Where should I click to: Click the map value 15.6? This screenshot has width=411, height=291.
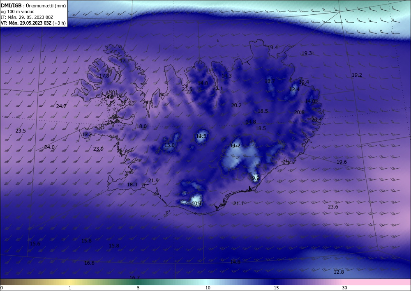35,244
